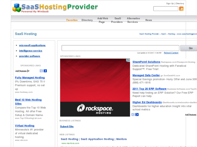Open Add Web Page in navigation
Image resolution: width=197 pixels, height=147 pixels.
coord(103,20)
